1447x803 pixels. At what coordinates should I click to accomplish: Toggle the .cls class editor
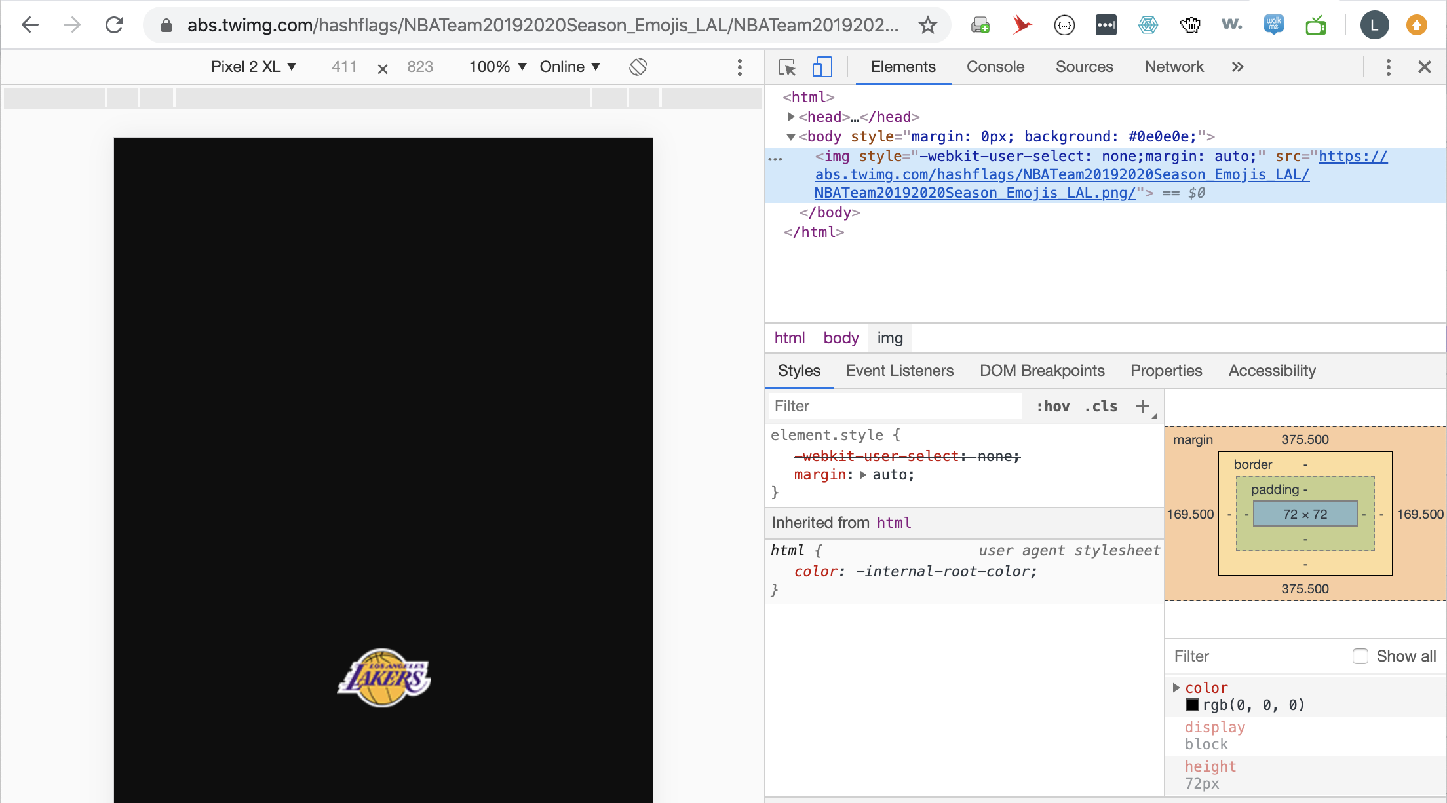[1100, 406]
